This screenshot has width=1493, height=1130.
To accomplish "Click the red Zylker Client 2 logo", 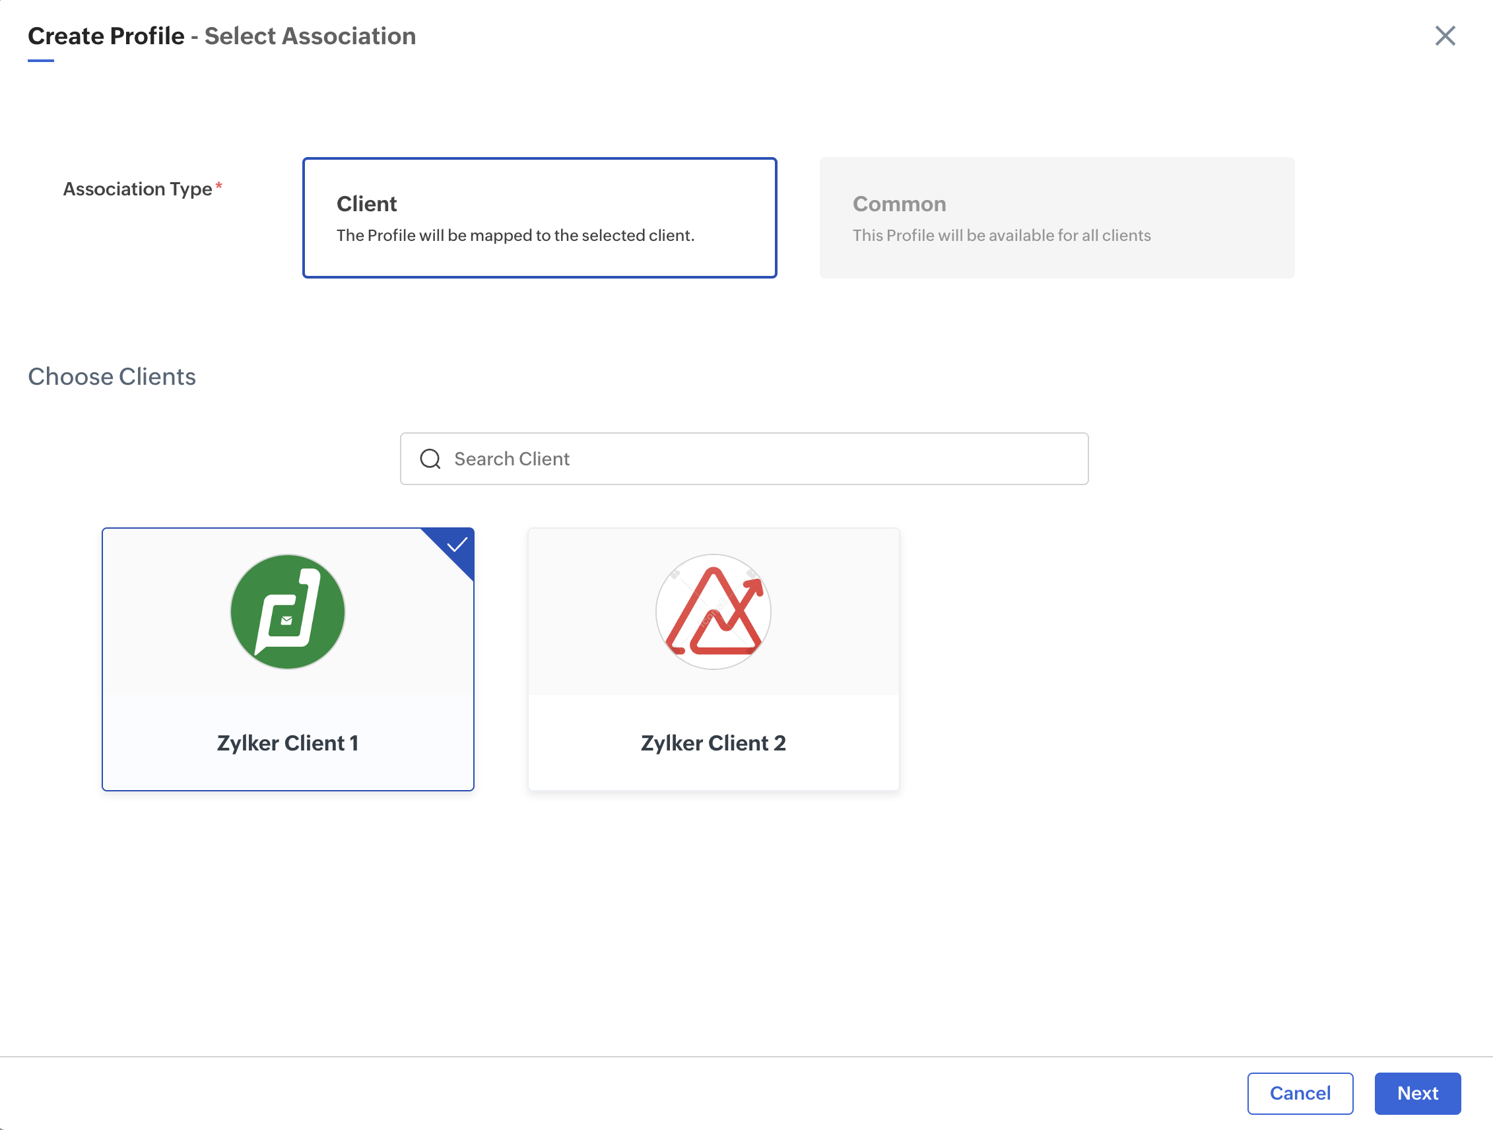I will point(713,612).
